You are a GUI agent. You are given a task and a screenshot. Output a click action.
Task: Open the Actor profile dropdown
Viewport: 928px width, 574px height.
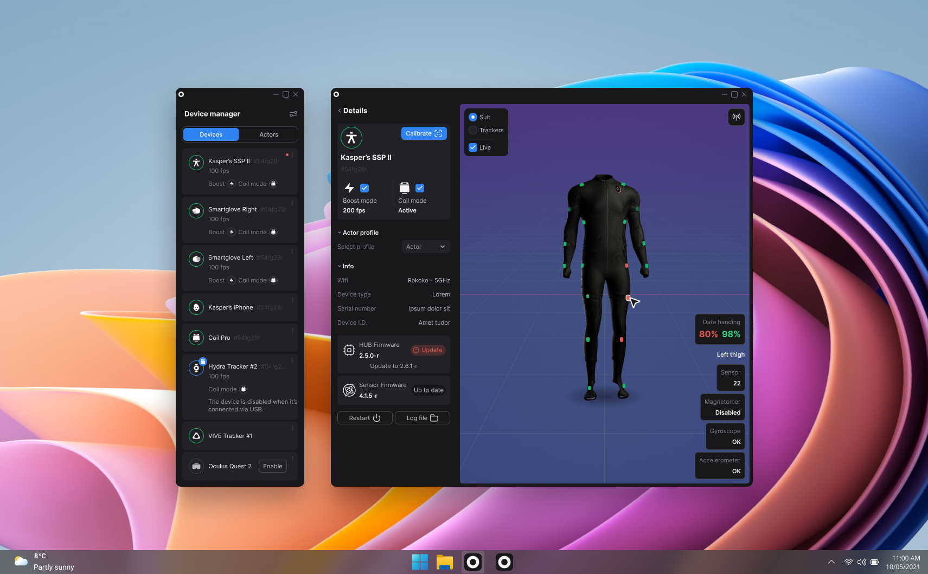426,247
